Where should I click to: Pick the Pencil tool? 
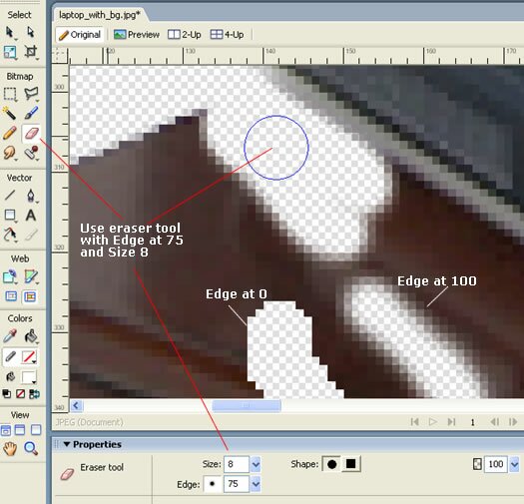point(10,133)
